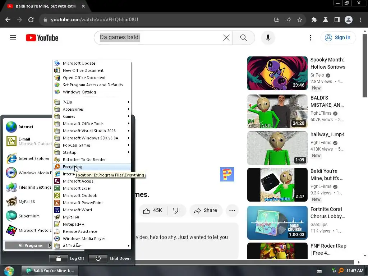Click the URL address bar
The width and height of the screenshot is (368, 276).
click(x=157, y=20)
